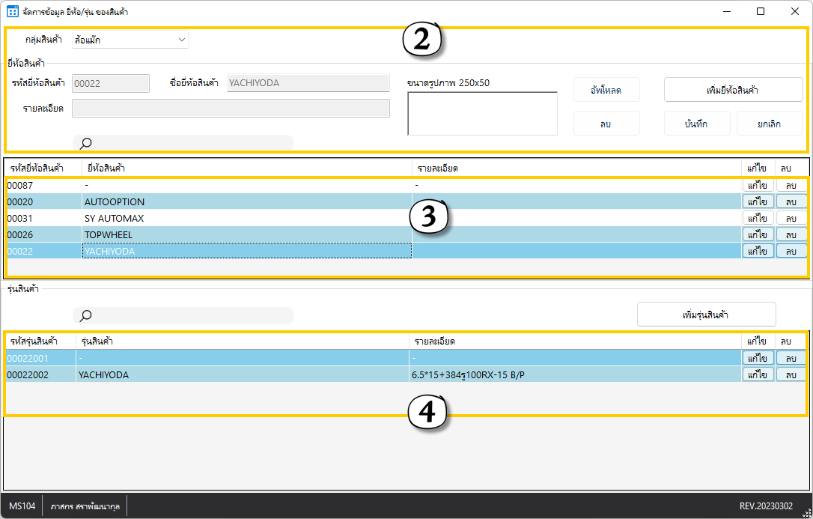Click ลบ for the SY AUTOMAX row
813x519 pixels.
[x=791, y=219]
